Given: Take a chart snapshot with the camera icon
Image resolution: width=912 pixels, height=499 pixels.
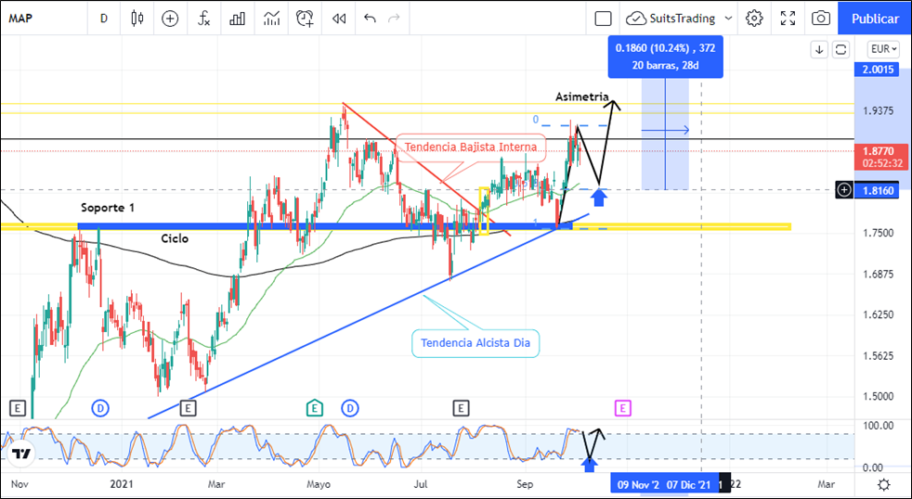Looking at the screenshot, I should click(821, 18).
